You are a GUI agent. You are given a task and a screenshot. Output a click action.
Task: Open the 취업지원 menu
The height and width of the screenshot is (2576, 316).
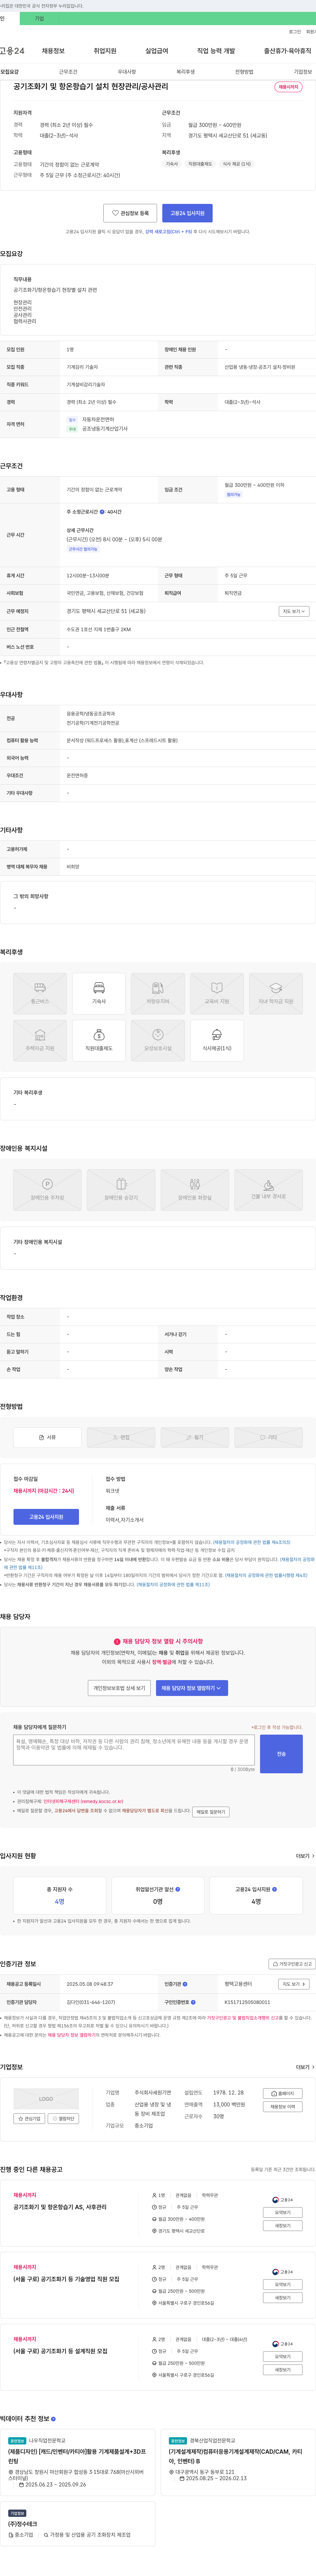pos(105,51)
